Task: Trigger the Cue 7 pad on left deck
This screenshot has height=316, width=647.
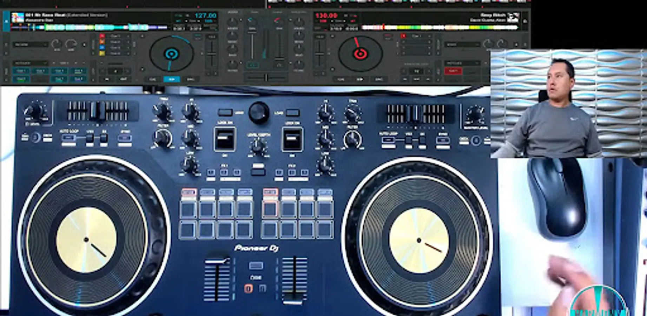Action: [x=59, y=79]
